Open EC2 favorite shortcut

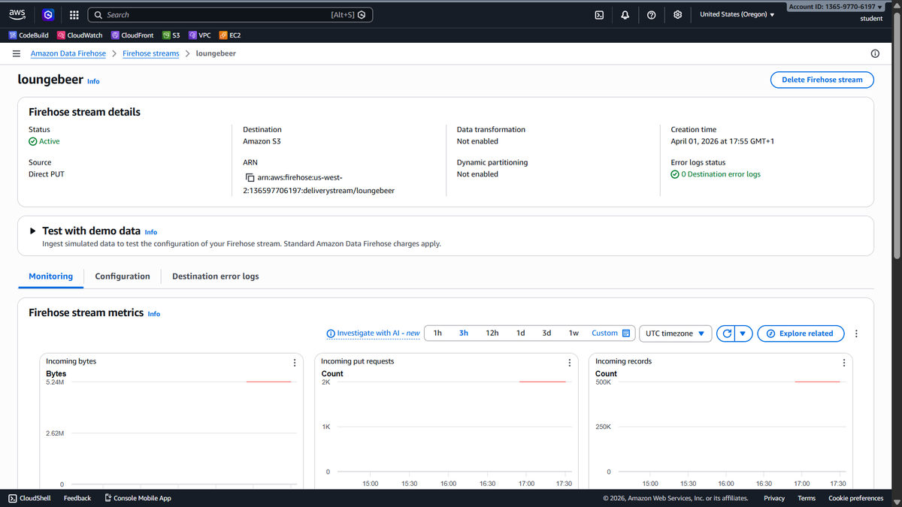230,35
